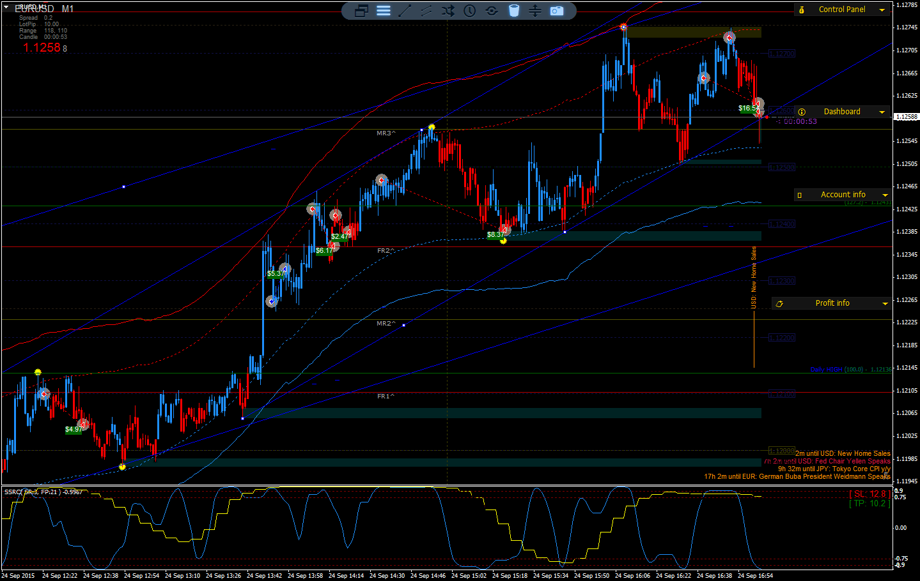Click the SSRC indicator label

[43, 492]
